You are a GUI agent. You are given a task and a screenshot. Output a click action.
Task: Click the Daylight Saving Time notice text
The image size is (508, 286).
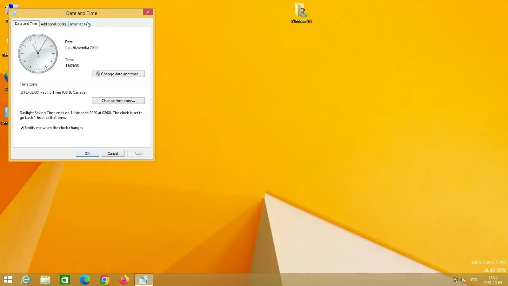81,115
